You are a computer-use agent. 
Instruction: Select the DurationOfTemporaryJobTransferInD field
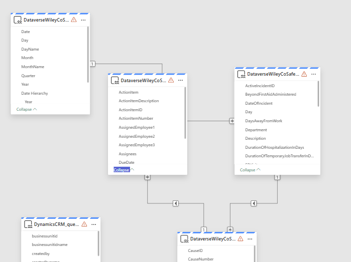point(280,156)
